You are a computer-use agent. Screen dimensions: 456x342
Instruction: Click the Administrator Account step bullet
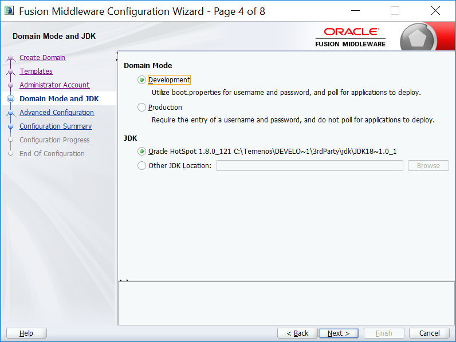pos(10,85)
